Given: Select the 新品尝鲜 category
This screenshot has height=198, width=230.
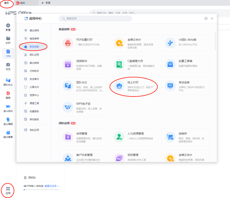Looking at the screenshot, I should (34, 47).
